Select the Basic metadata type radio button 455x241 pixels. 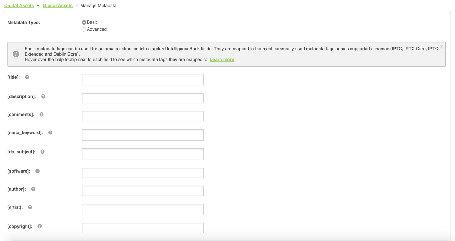point(84,22)
